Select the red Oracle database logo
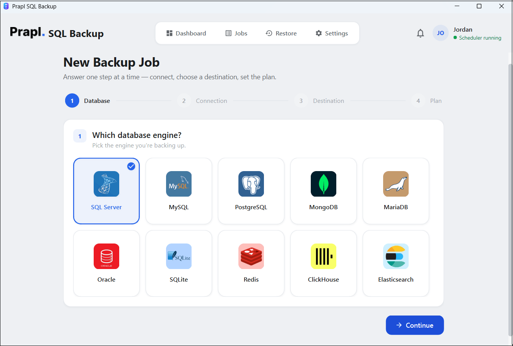The width and height of the screenshot is (513, 346). 106,256
